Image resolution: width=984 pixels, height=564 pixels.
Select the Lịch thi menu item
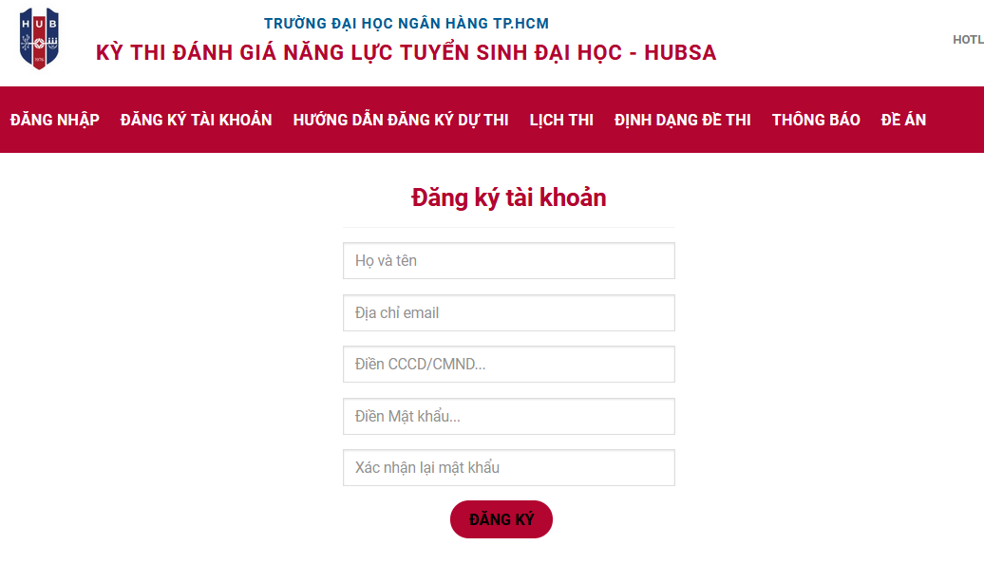pyautogui.click(x=561, y=120)
